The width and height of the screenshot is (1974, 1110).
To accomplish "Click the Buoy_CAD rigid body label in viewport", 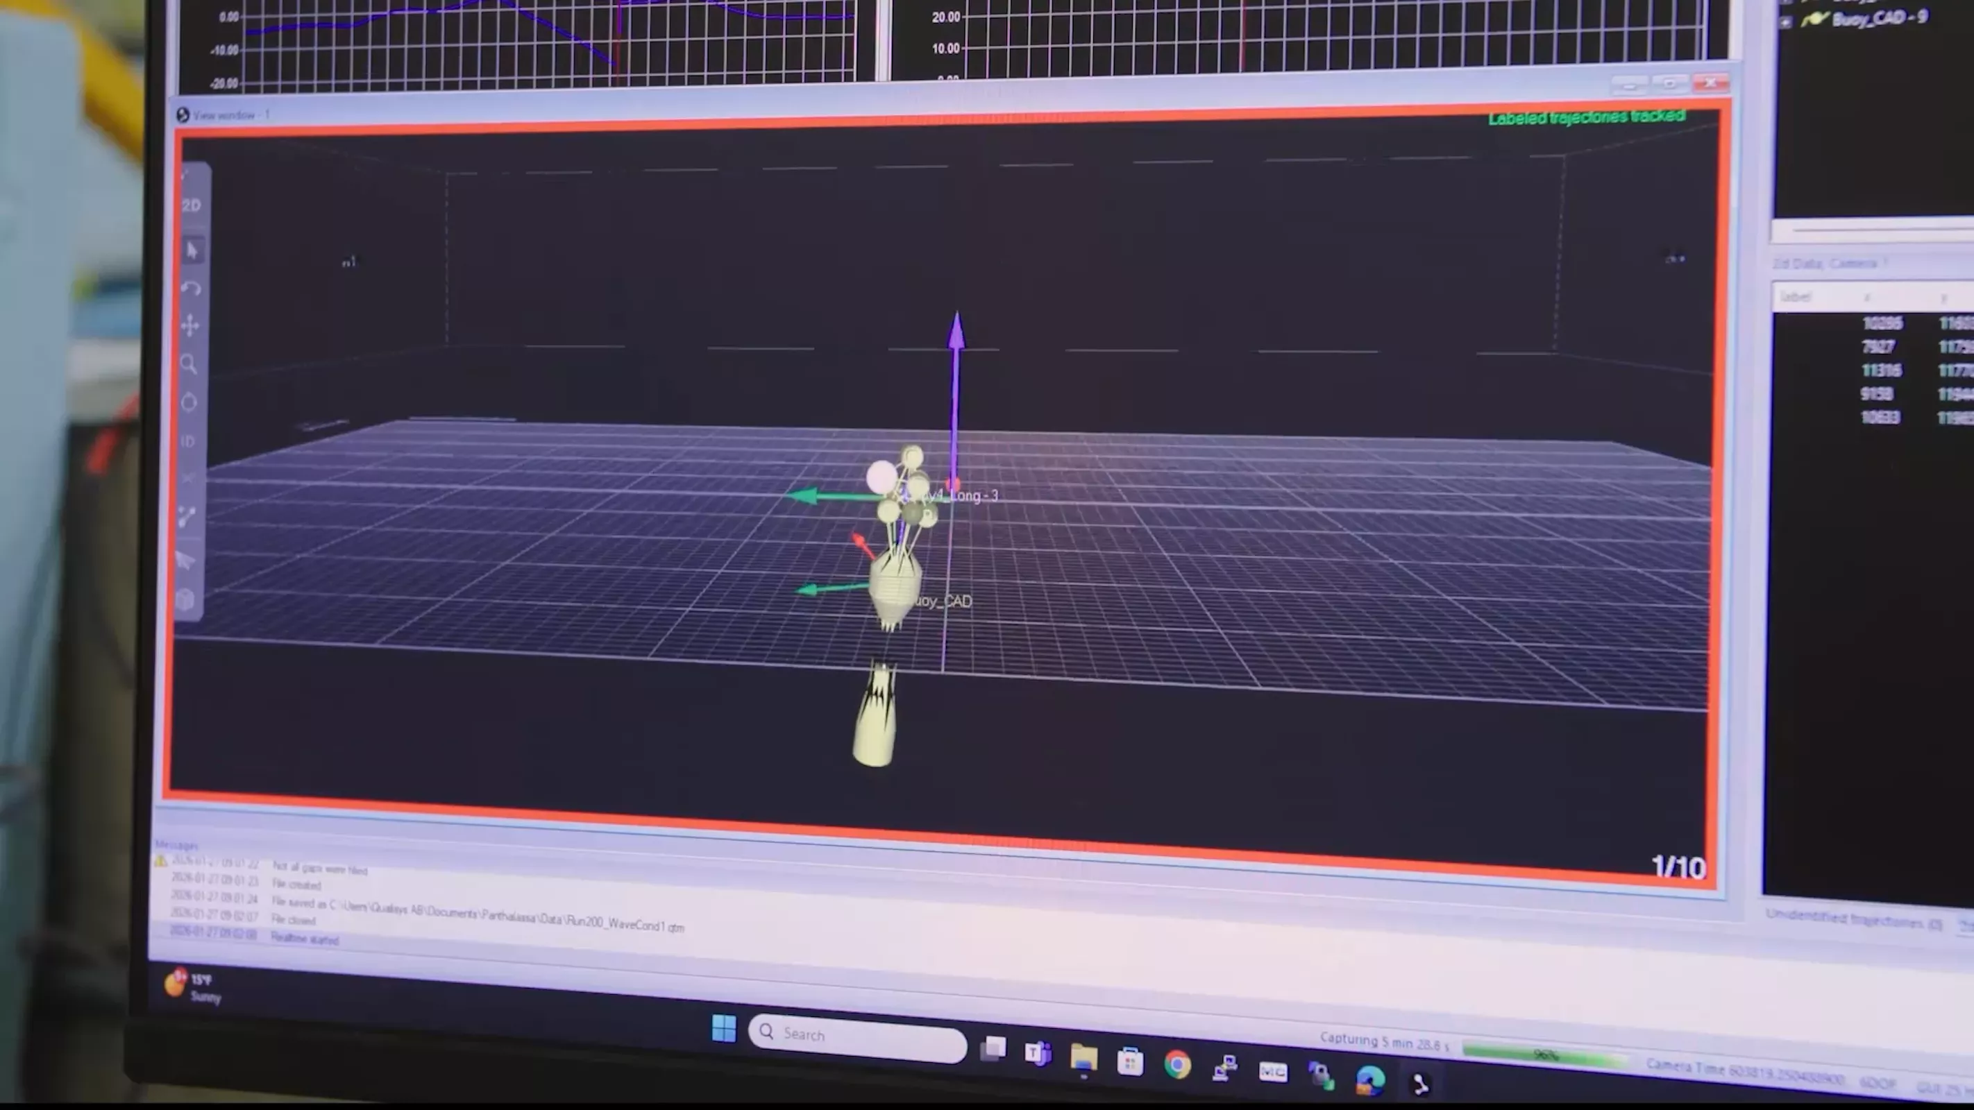I will point(943,601).
